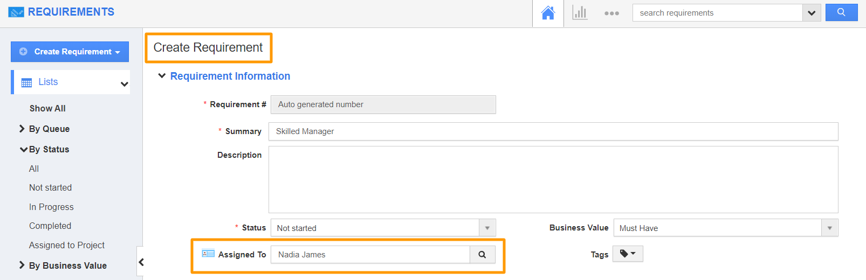Select Show All in sidebar
The height and width of the screenshot is (280, 866).
point(47,108)
